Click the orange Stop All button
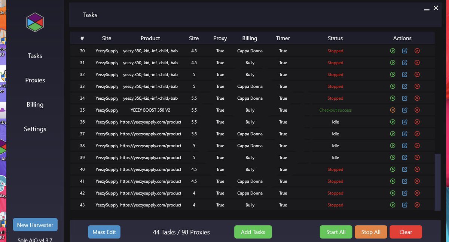 click(x=371, y=232)
